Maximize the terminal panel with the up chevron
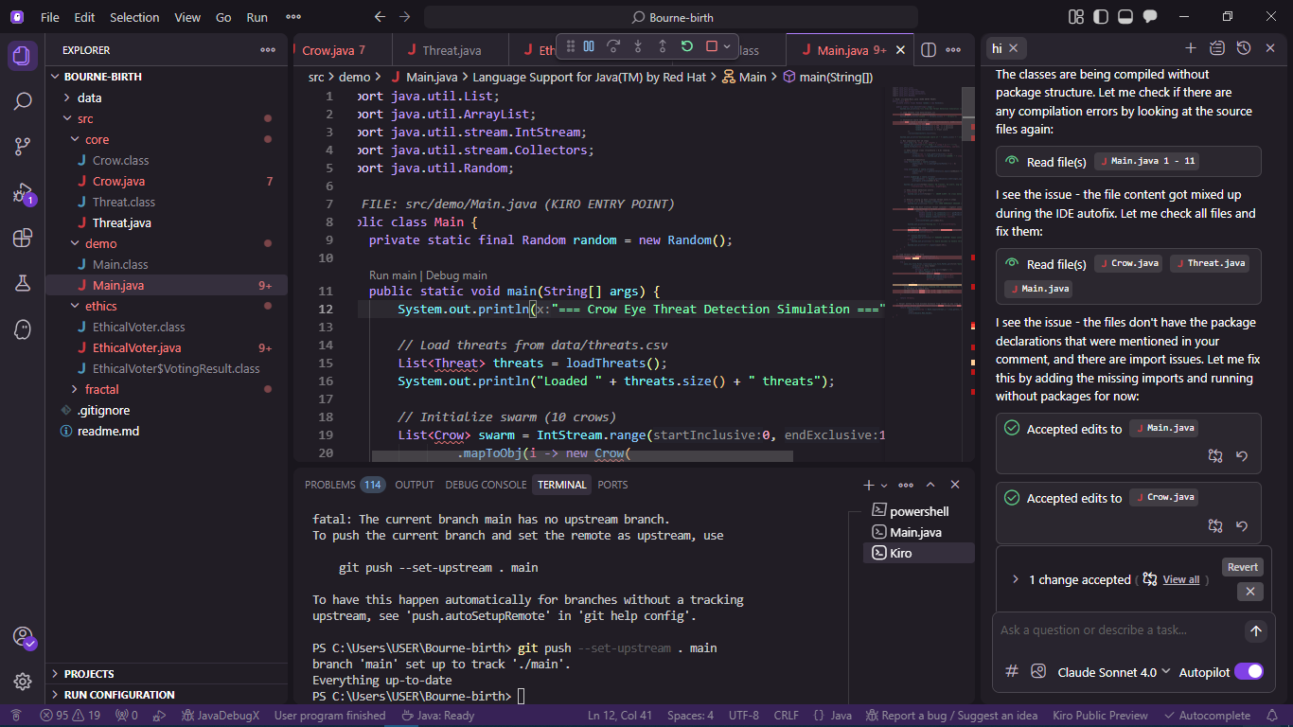The height and width of the screenshot is (727, 1293). click(930, 485)
